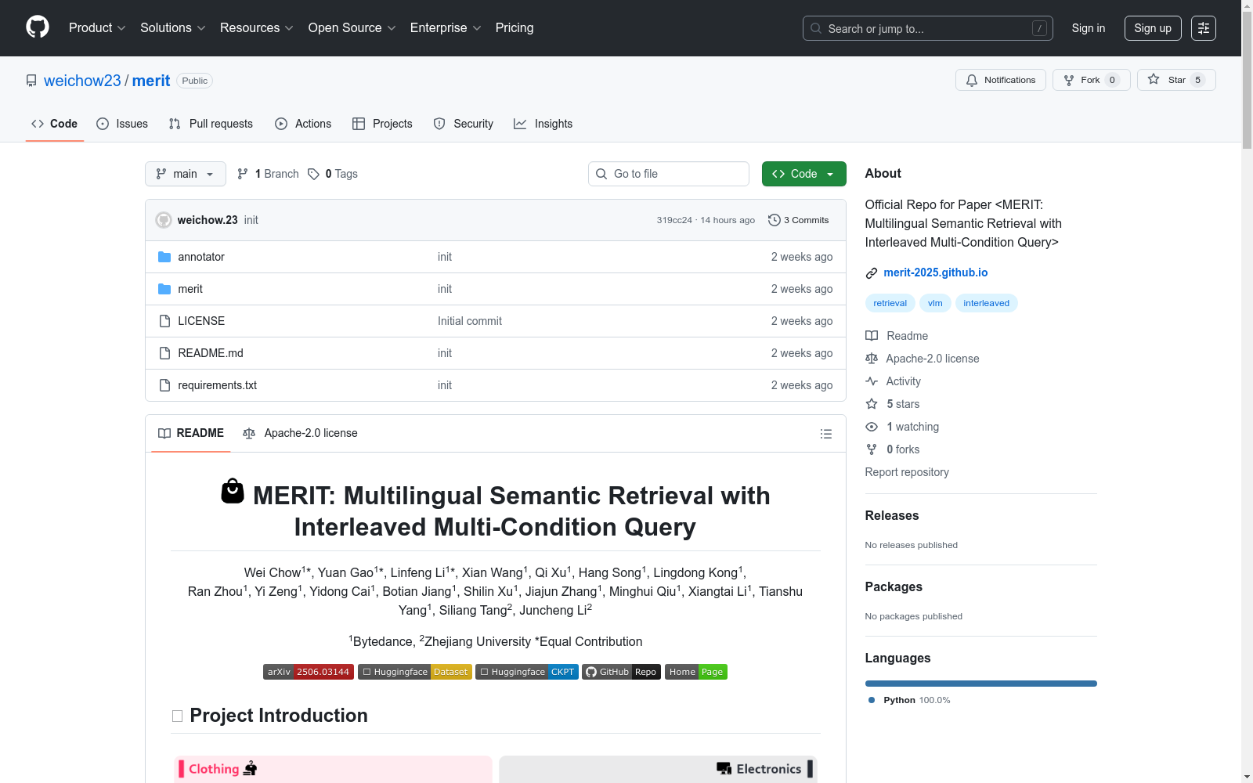Click the Sign in link
The width and height of the screenshot is (1253, 783).
[1089, 28]
